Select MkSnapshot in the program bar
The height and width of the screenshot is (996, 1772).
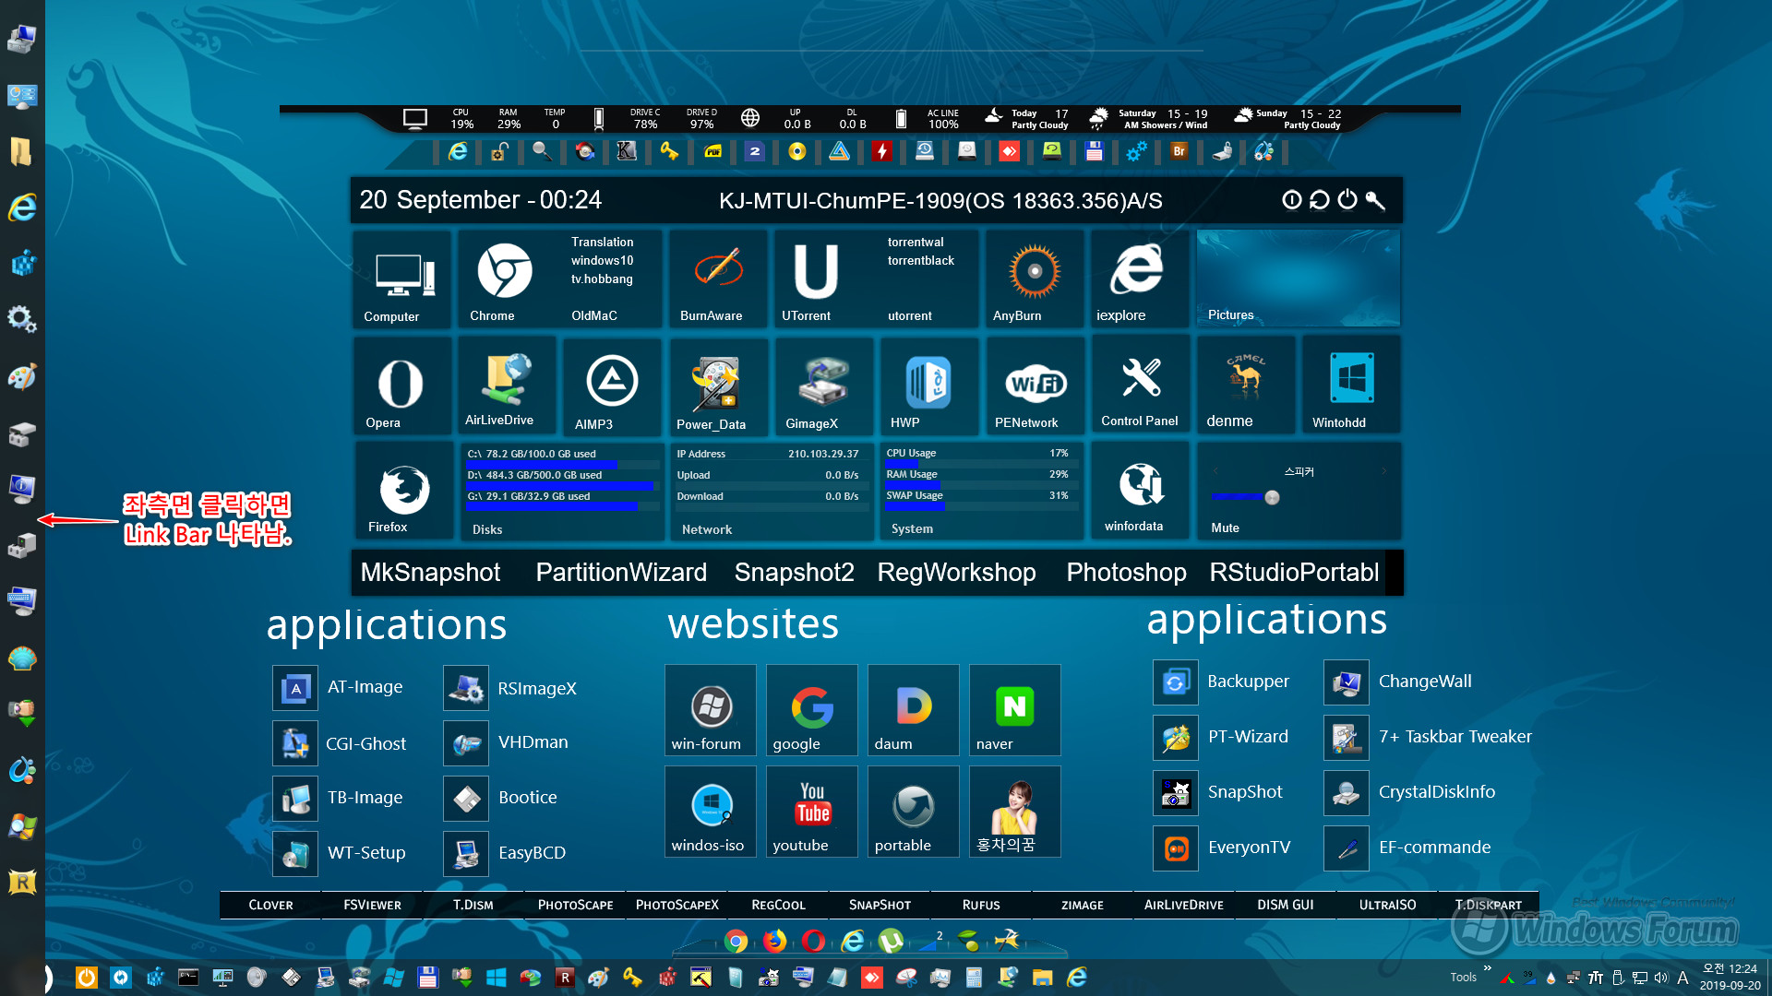430,573
